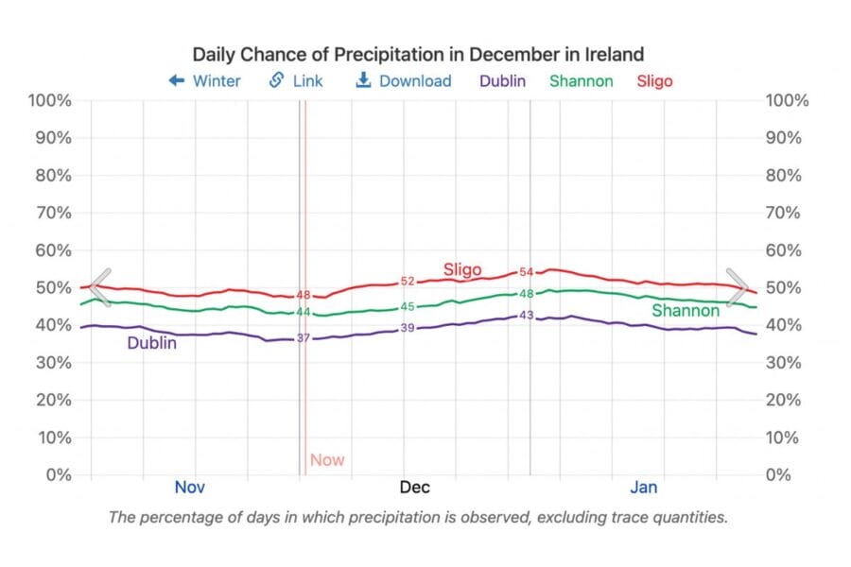Screen dimensions: 851x567
Task: Select the Shannon label on the green line
Action: tap(686, 311)
